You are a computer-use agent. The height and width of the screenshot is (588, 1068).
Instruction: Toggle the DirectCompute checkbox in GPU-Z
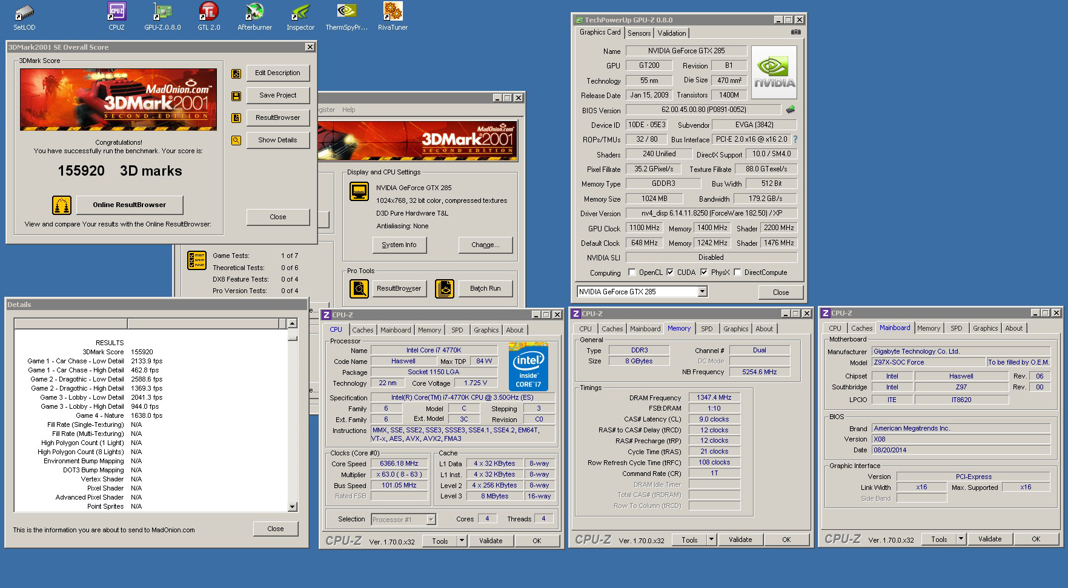click(x=737, y=273)
